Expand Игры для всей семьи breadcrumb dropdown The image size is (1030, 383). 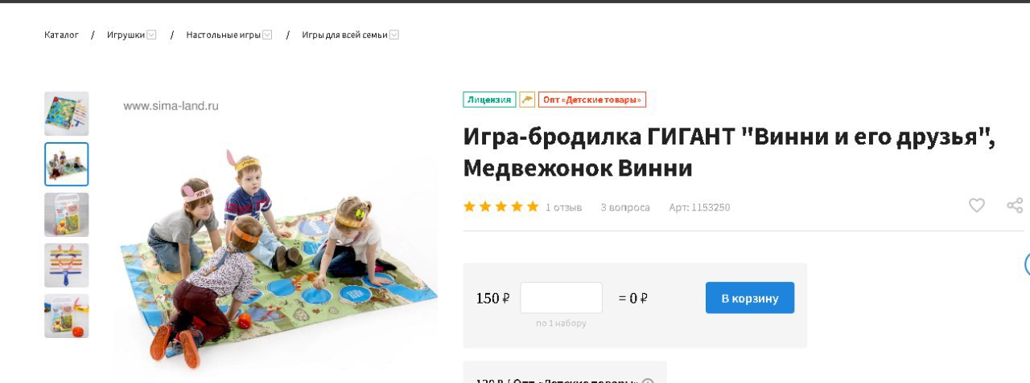point(394,35)
